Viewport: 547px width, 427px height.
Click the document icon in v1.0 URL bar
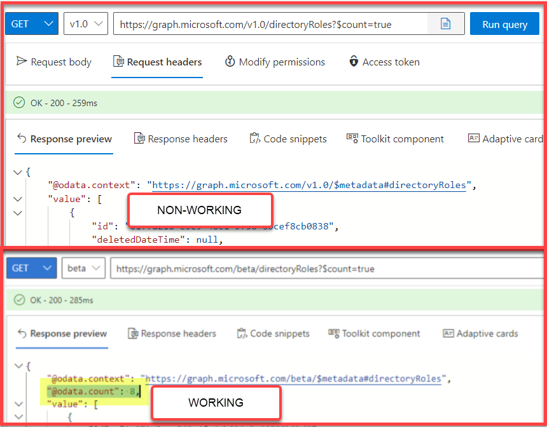point(445,24)
